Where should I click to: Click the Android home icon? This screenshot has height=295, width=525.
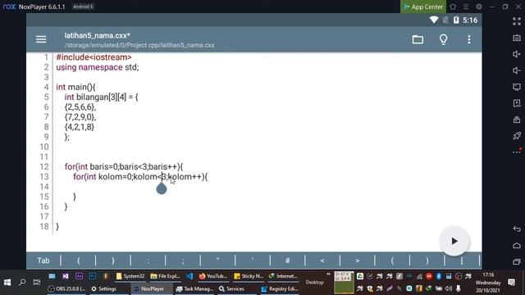[517, 246]
